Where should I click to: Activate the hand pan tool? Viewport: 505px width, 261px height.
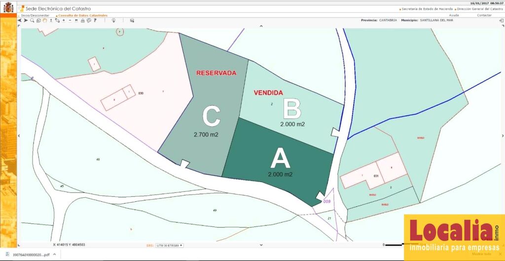(45, 21)
